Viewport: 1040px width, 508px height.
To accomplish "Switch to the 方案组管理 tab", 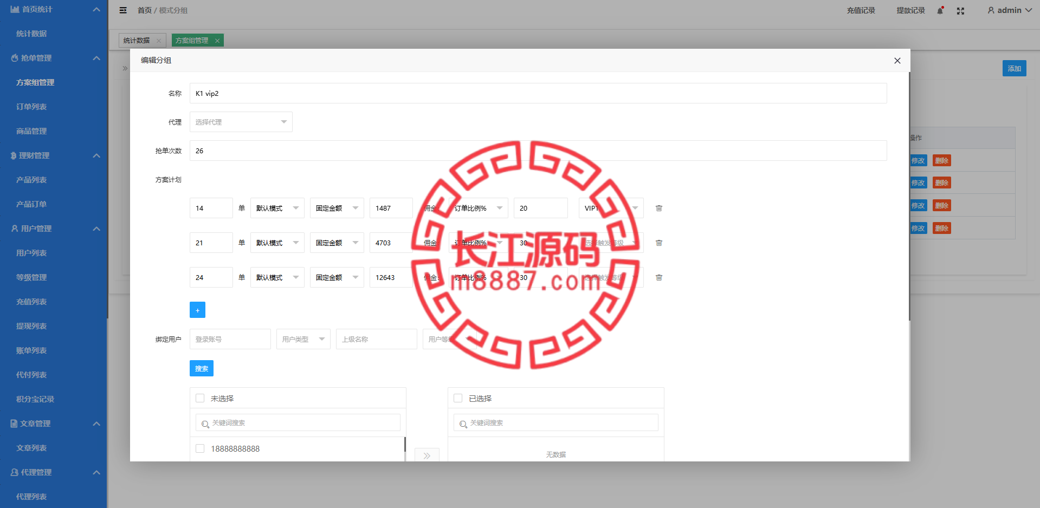I will click(192, 41).
